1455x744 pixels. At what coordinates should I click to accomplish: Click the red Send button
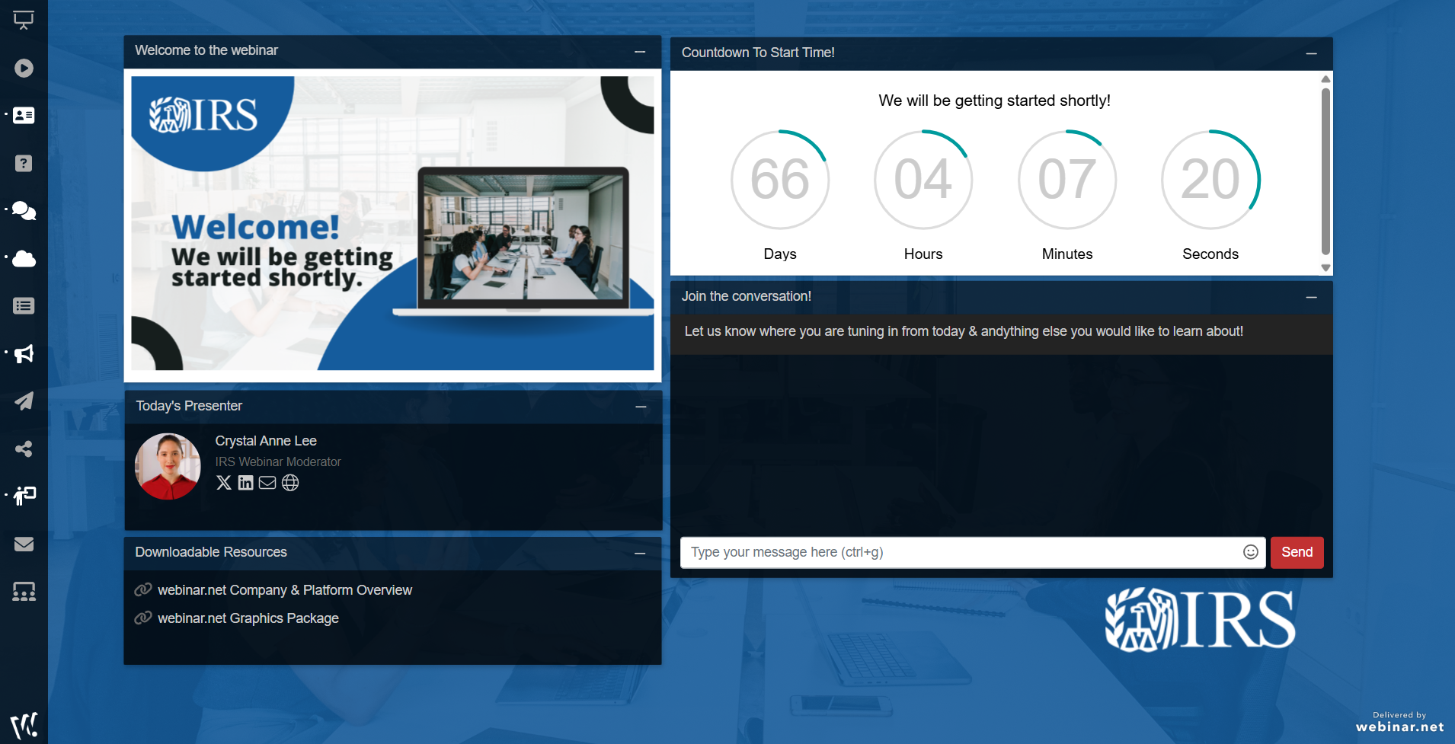[1297, 552]
